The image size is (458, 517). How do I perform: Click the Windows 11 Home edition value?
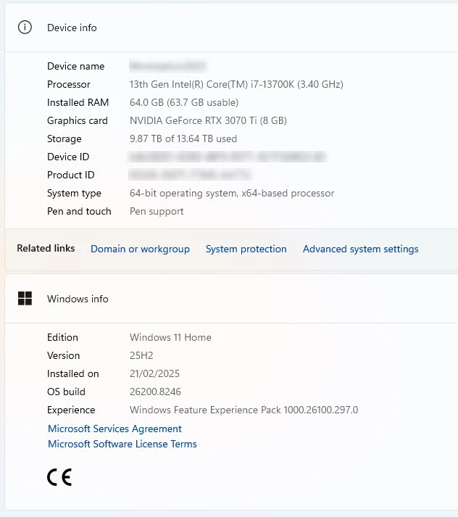coord(170,337)
